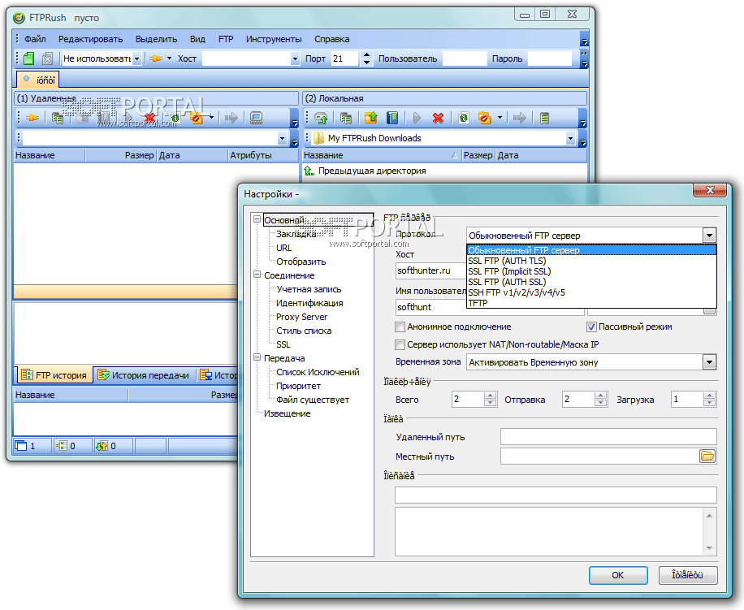Click the gray delete bookmark icon in main toolbar
Image resolution: width=744 pixels, height=610 pixels.
click(47, 58)
